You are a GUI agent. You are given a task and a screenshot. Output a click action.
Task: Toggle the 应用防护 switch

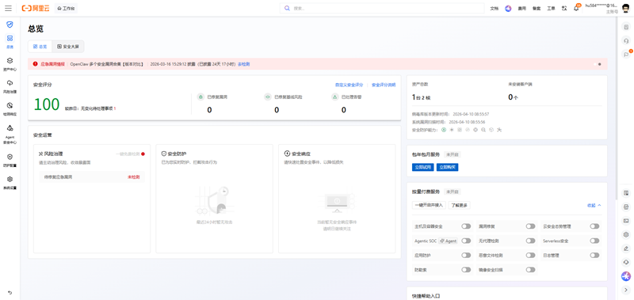(466, 255)
